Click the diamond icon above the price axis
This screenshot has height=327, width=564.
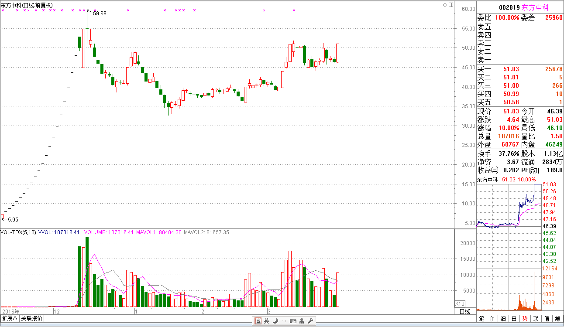click(445, 5)
